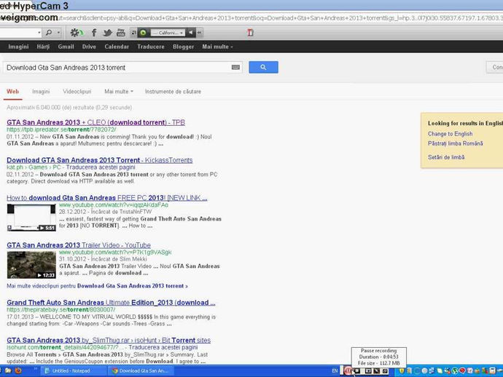Click the 5:51 YouTube video thumbnail

point(31,217)
